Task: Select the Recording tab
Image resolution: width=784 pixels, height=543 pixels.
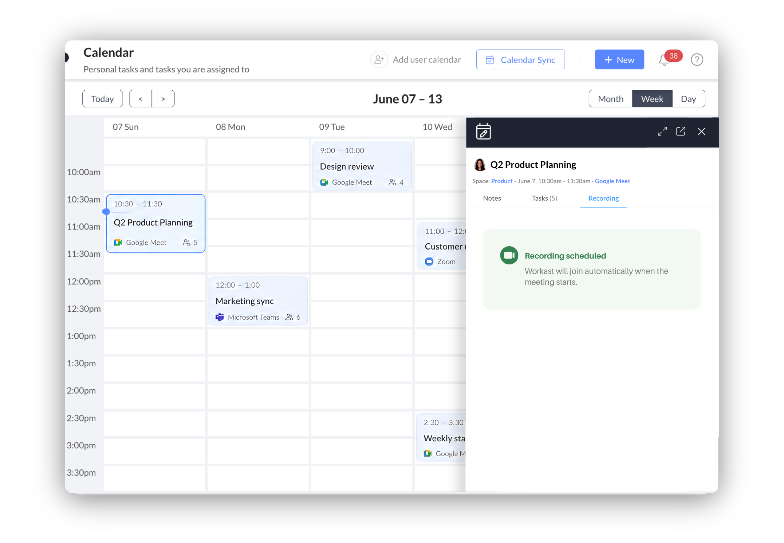Action: 603,198
